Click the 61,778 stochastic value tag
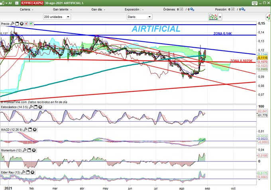 263,115
